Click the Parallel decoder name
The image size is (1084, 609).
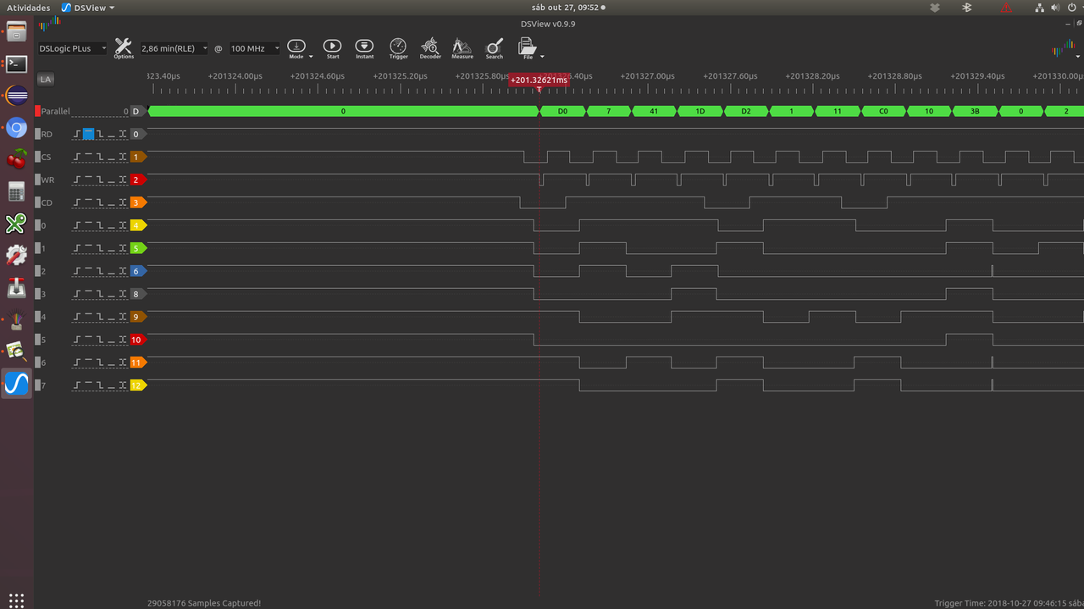click(56, 111)
